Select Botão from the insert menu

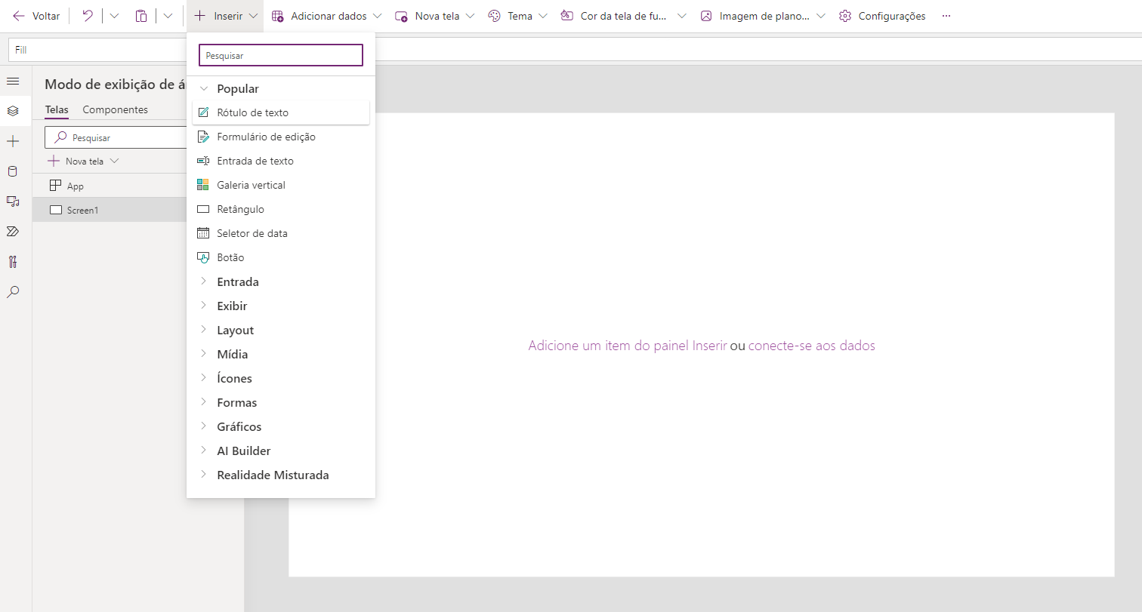click(230, 258)
